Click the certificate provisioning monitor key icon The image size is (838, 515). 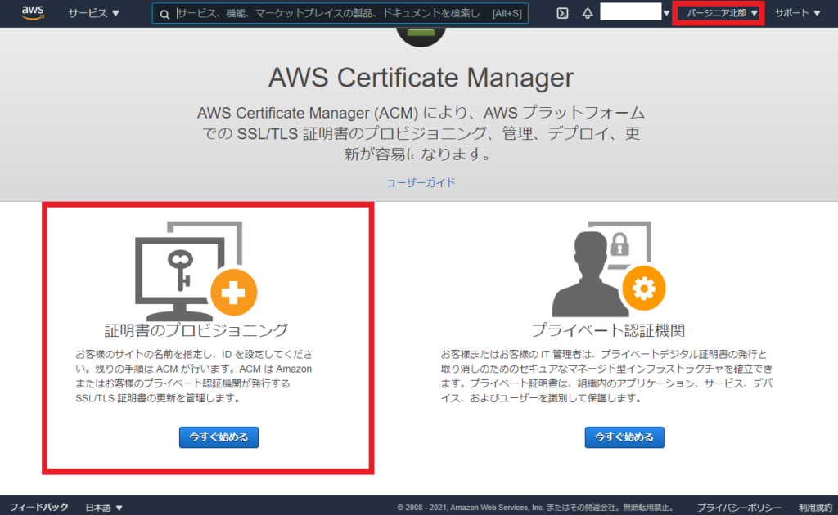tap(196, 271)
